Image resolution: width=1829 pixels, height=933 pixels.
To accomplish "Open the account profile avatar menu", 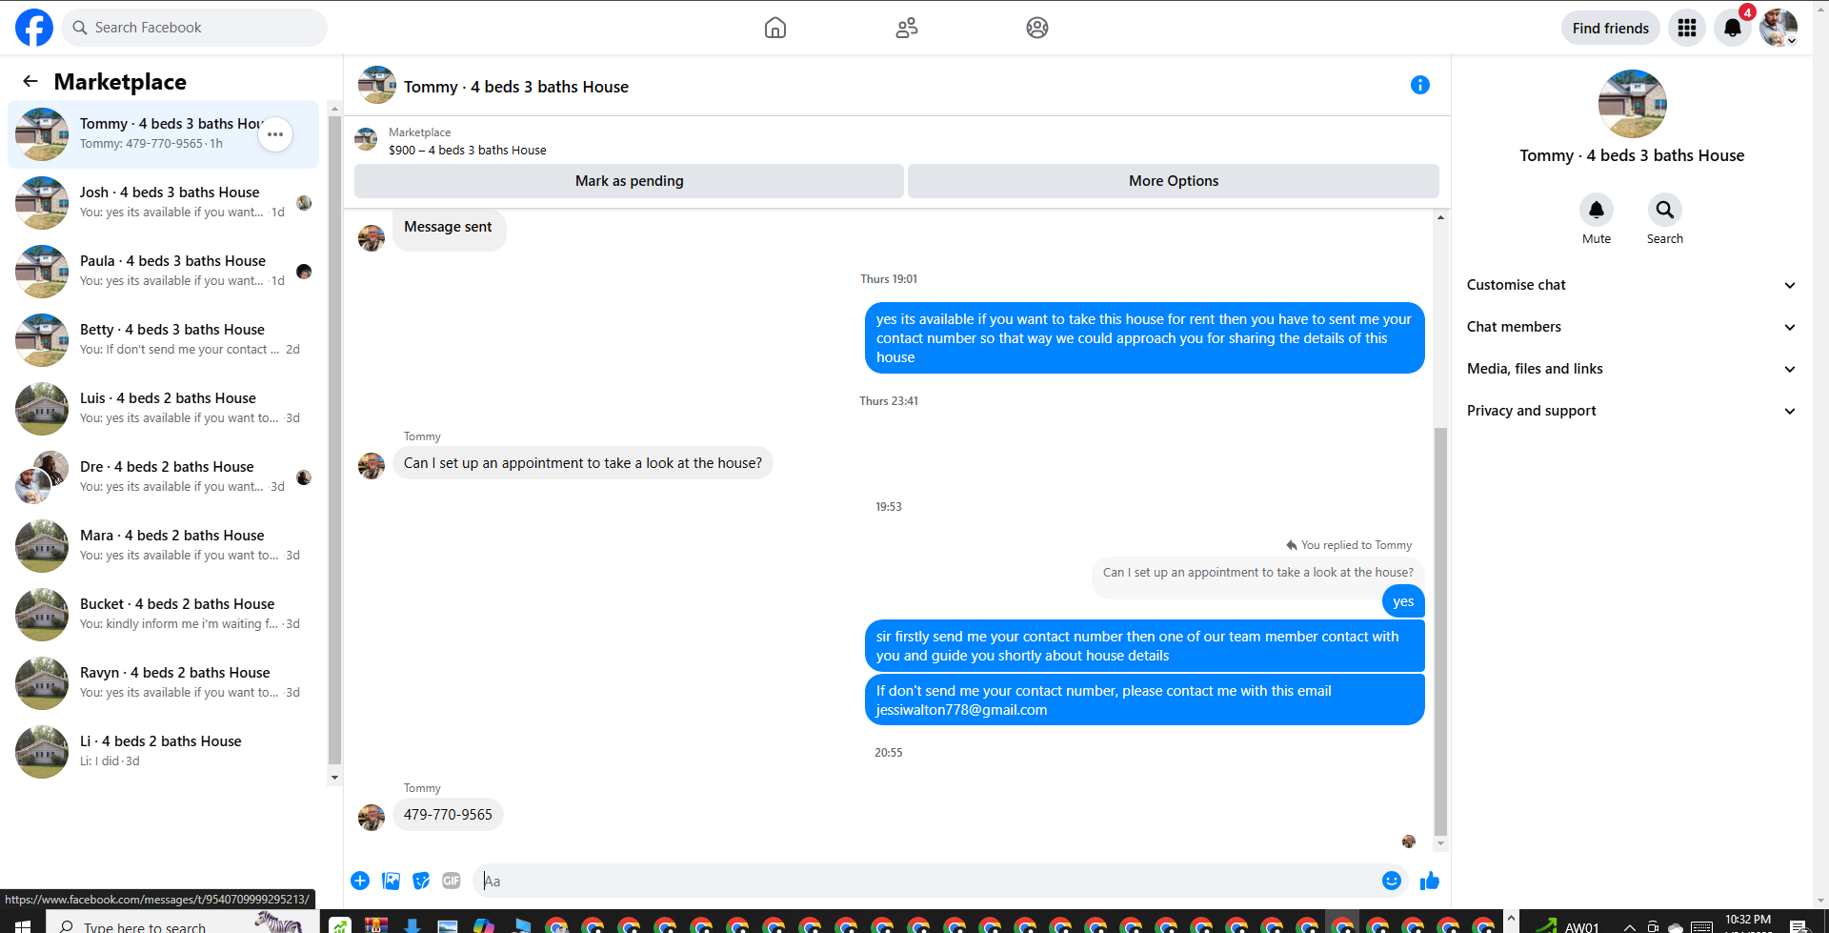I will [1779, 28].
